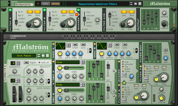Screen dimensions: 178x106
Task: Toggle Osc A route to Shaper button
Action: 114,71
